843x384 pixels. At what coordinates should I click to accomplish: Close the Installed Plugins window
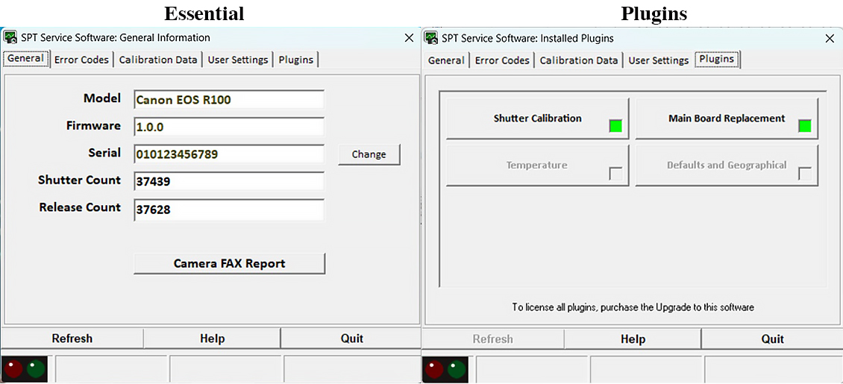pyautogui.click(x=830, y=38)
